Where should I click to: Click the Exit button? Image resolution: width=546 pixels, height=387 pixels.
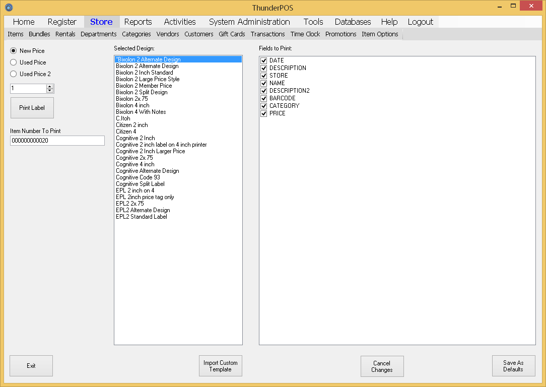click(x=31, y=366)
